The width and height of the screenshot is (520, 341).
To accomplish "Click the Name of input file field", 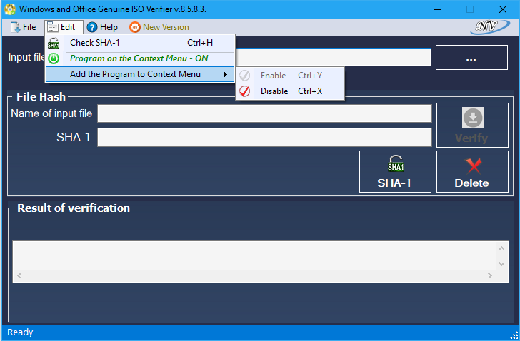I will [x=264, y=113].
